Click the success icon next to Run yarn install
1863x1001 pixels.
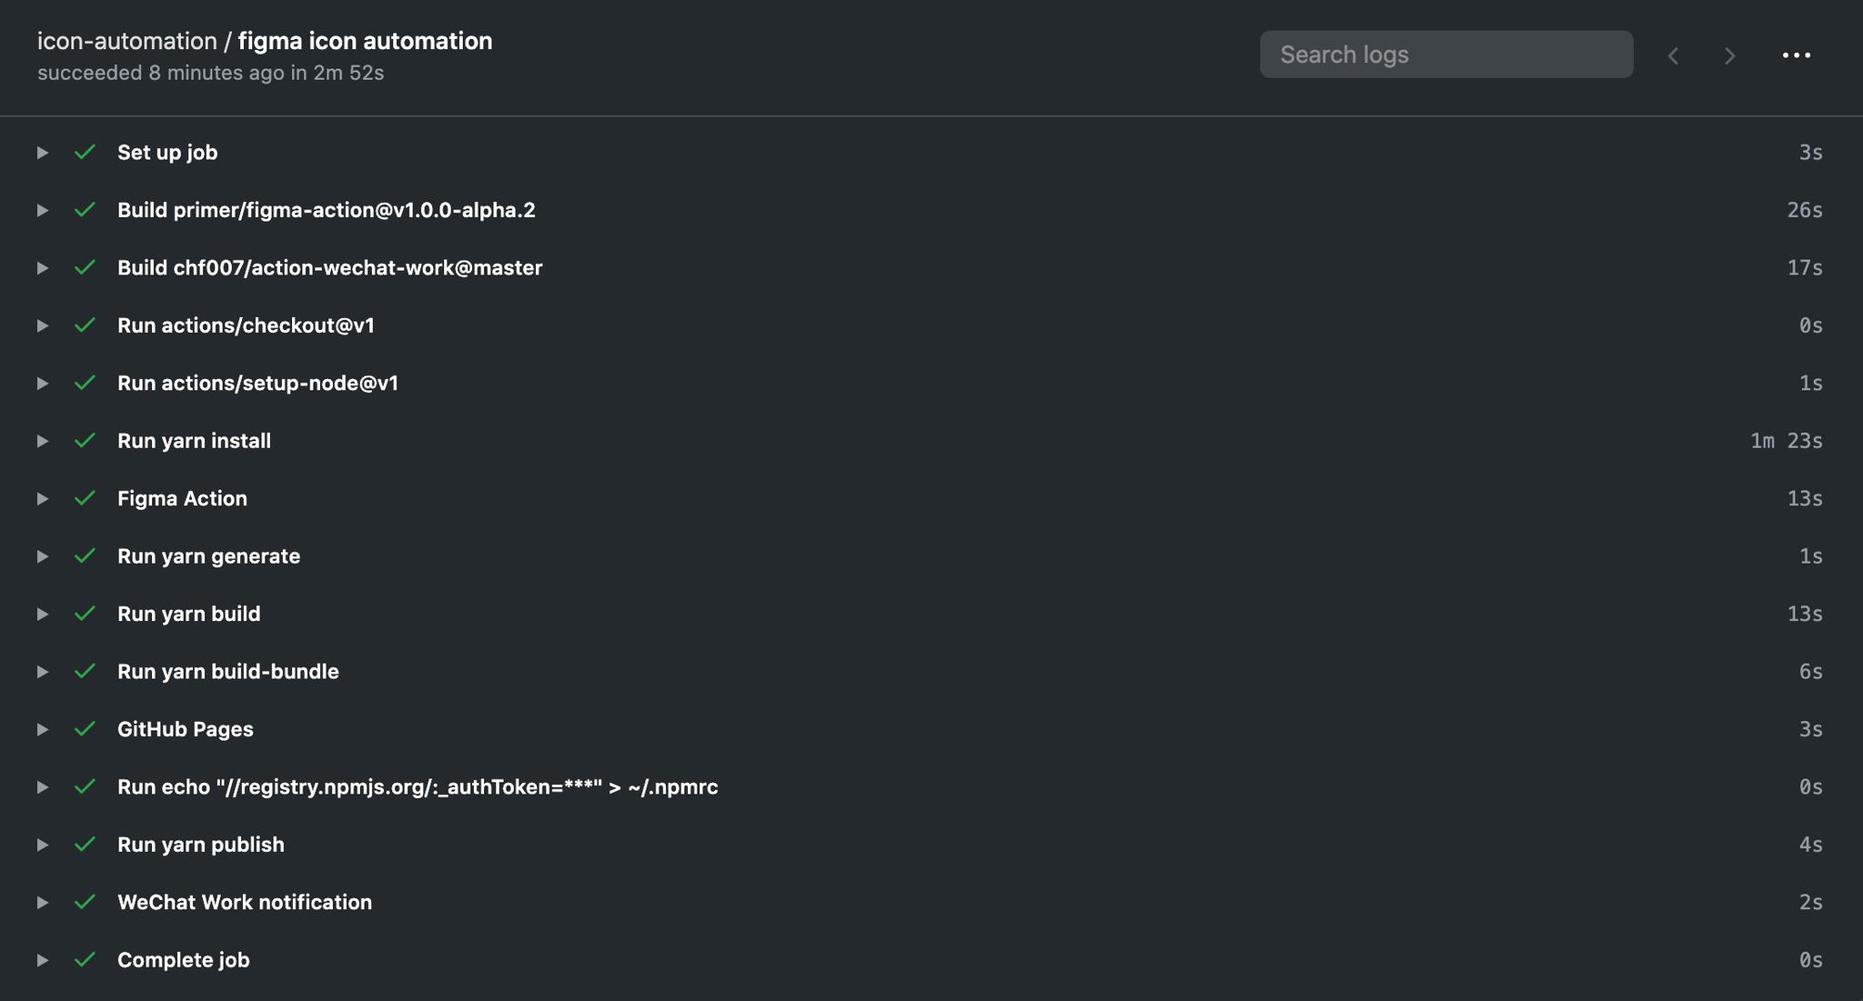[86, 441]
